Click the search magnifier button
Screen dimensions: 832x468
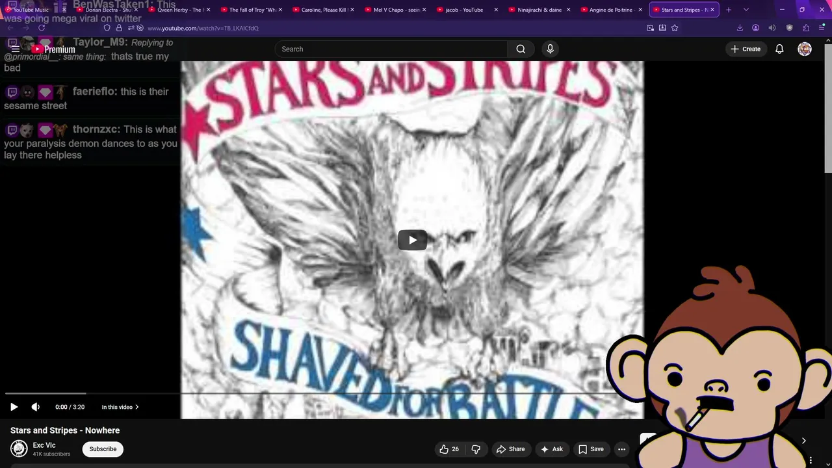[521, 49]
